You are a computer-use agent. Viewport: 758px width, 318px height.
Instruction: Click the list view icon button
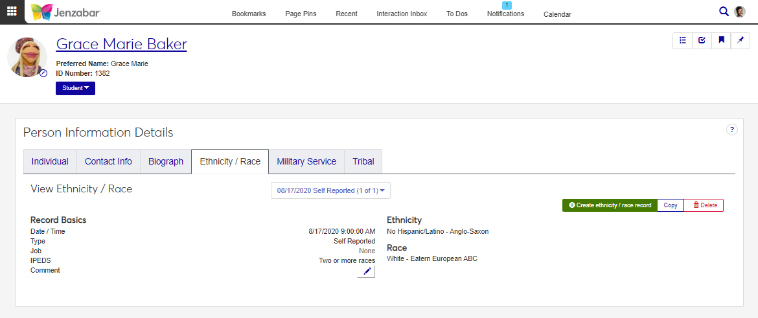(x=683, y=41)
